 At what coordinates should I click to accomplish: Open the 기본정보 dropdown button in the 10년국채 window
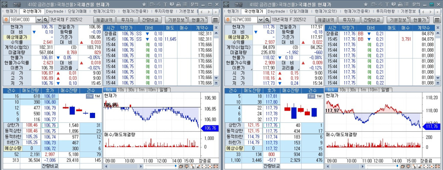[x=398, y=20]
